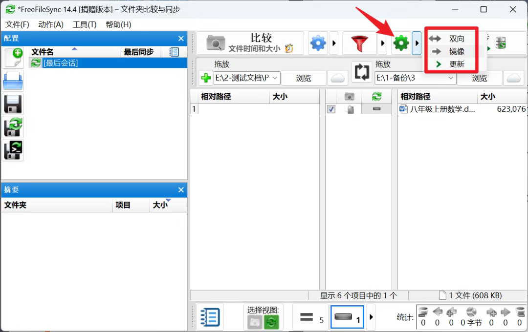The image size is (528, 332).
Task: Click the right cloud storage icon
Action: point(514,78)
